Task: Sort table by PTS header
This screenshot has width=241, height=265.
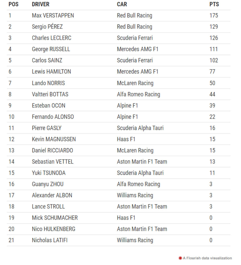Action: click(214, 4)
